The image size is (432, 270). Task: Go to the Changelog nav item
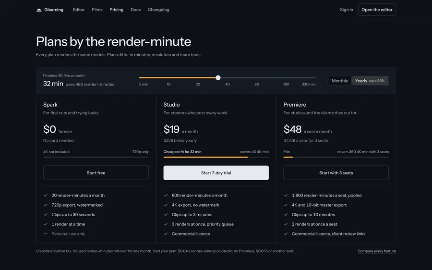pyautogui.click(x=158, y=10)
